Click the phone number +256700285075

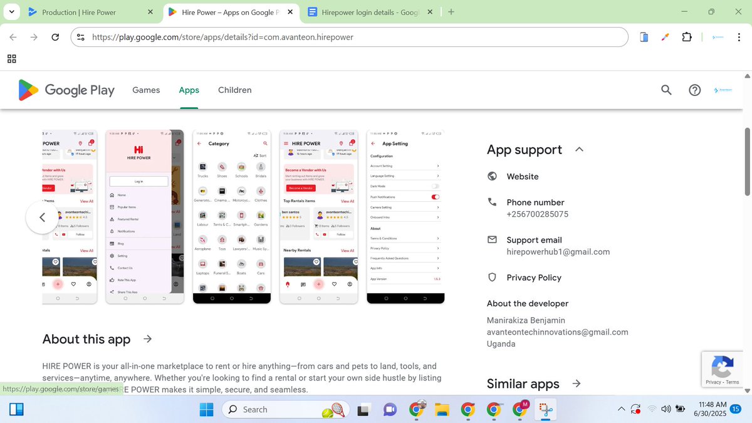[x=538, y=214]
